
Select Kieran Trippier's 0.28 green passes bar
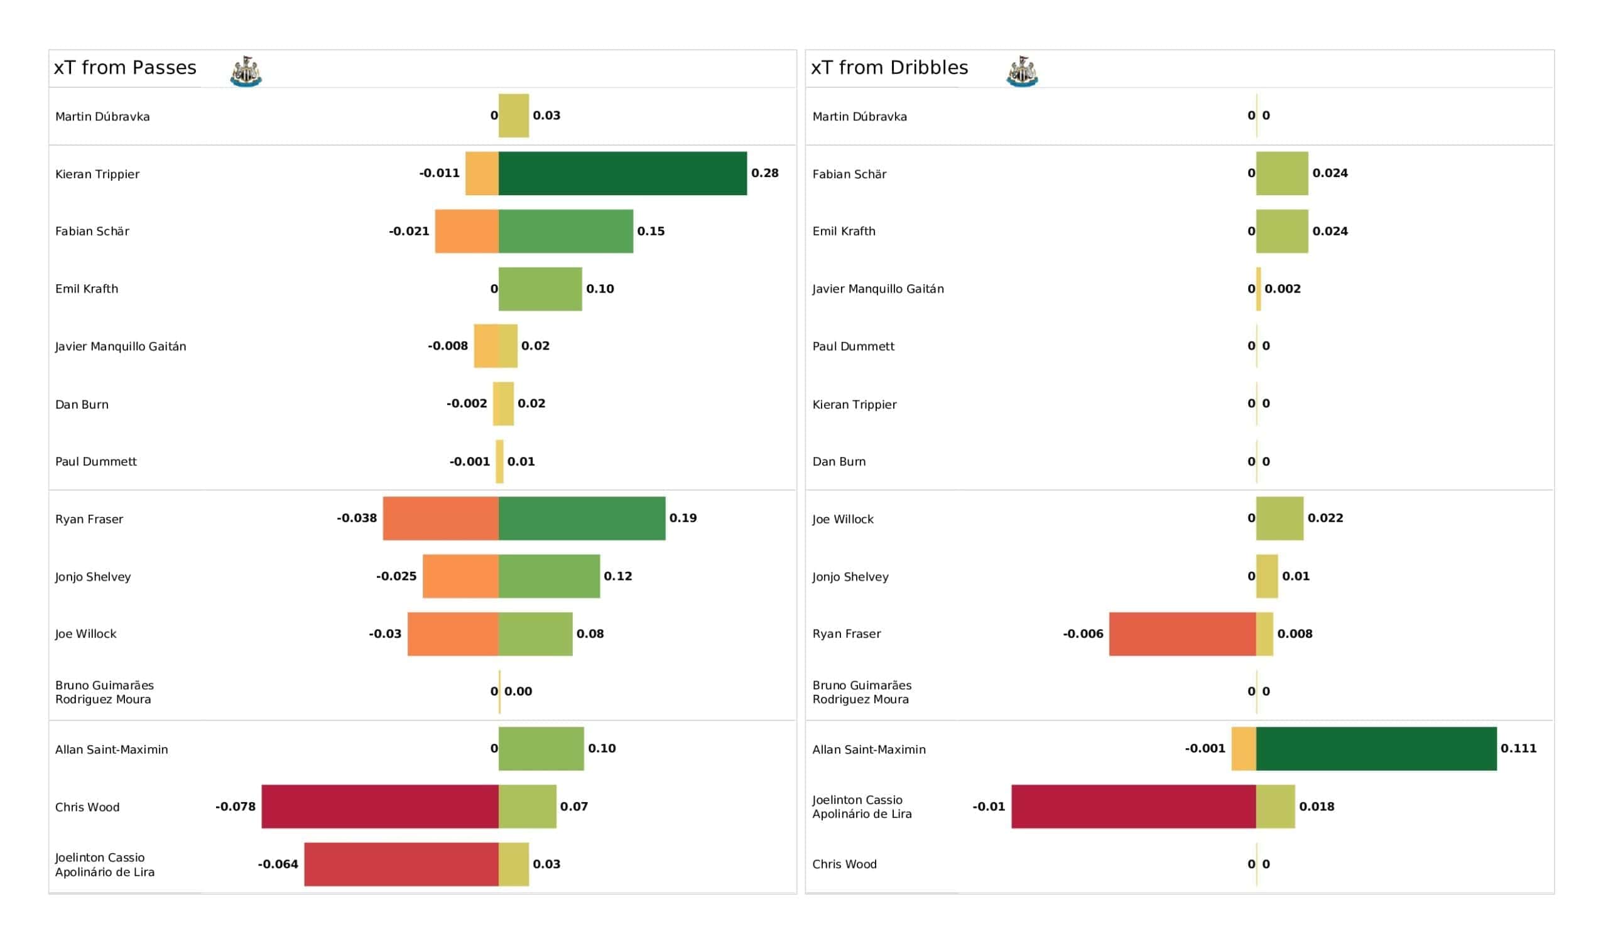(622, 173)
